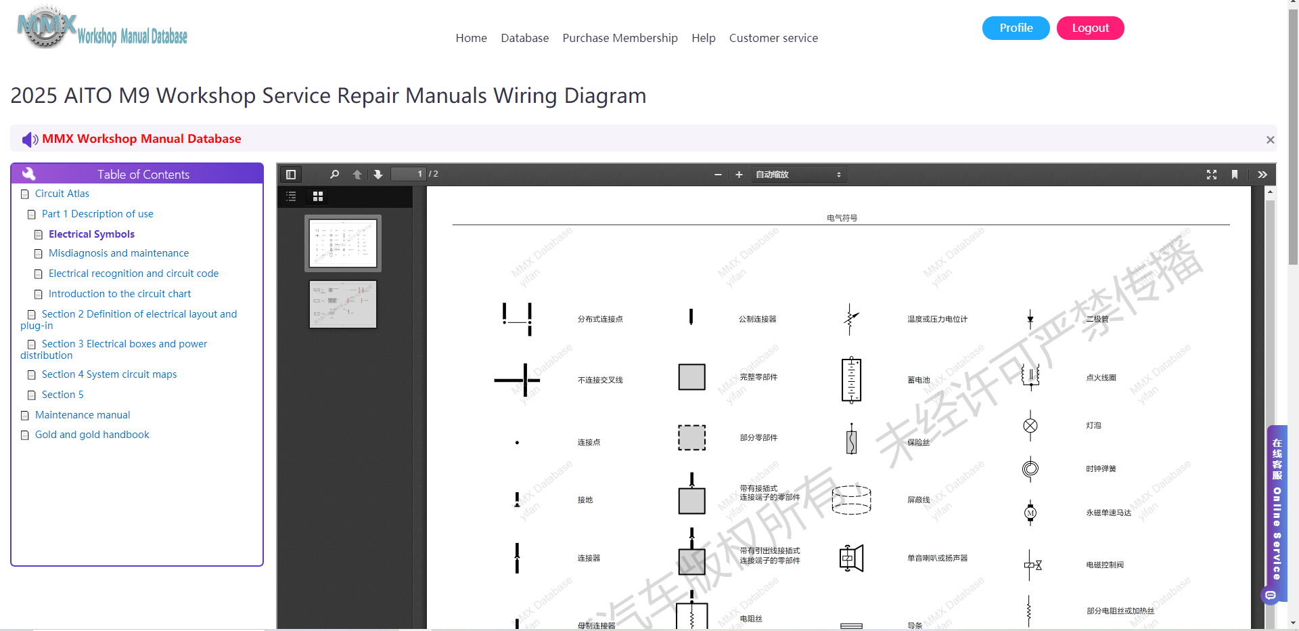The width and height of the screenshot is (1299, 631).
Task: Click document icon beside Maintenance manual
Action: [x=25, y=416]
